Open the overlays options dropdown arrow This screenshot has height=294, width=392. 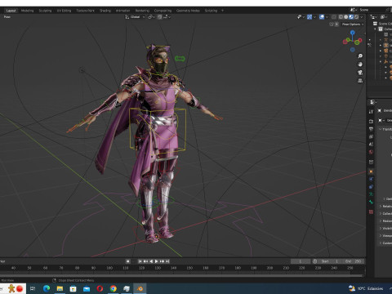[327, 17]
